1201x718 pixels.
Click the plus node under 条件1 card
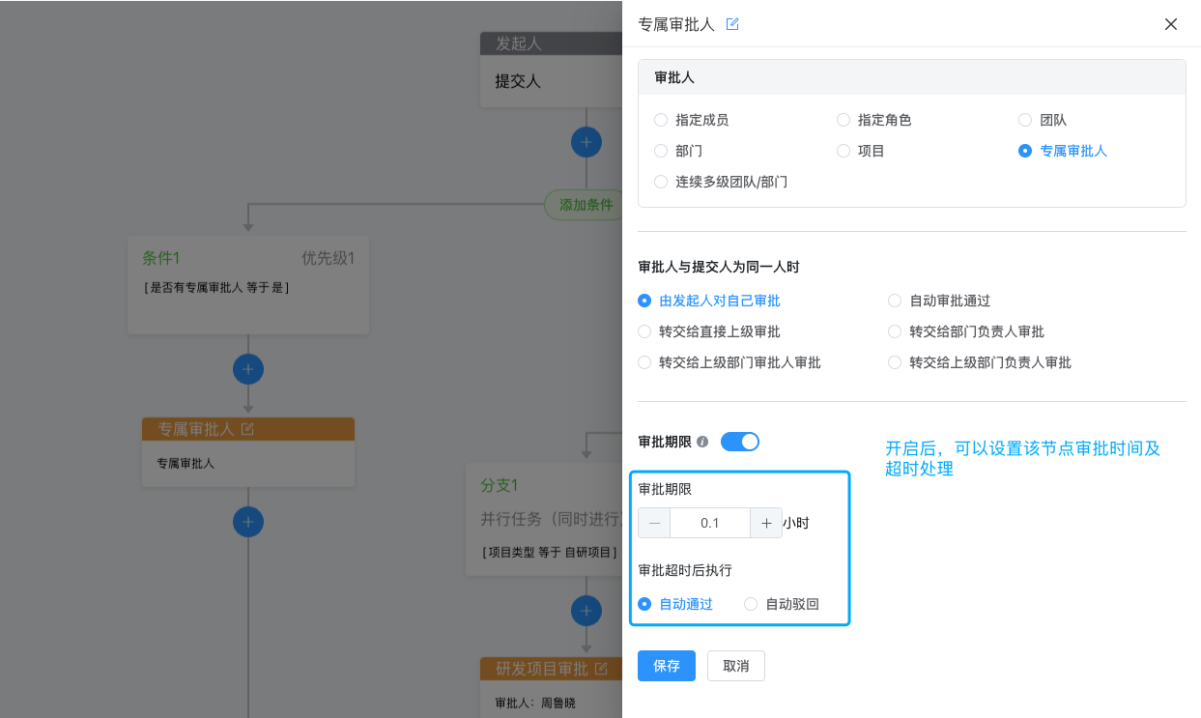(x=248, y=369)
